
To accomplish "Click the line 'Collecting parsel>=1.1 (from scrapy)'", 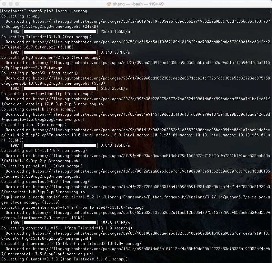I will click(42, 166).
